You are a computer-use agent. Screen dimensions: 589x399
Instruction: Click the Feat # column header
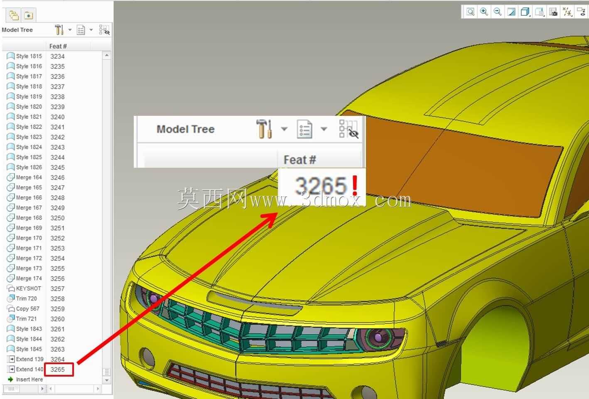click(x=58, y=46)
